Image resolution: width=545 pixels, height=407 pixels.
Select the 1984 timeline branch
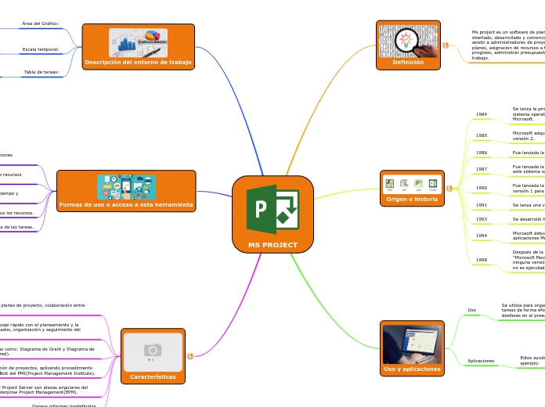click(482, 114)
